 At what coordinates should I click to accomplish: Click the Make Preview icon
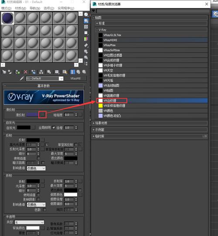pyautogui.click(x=86, y=45)
